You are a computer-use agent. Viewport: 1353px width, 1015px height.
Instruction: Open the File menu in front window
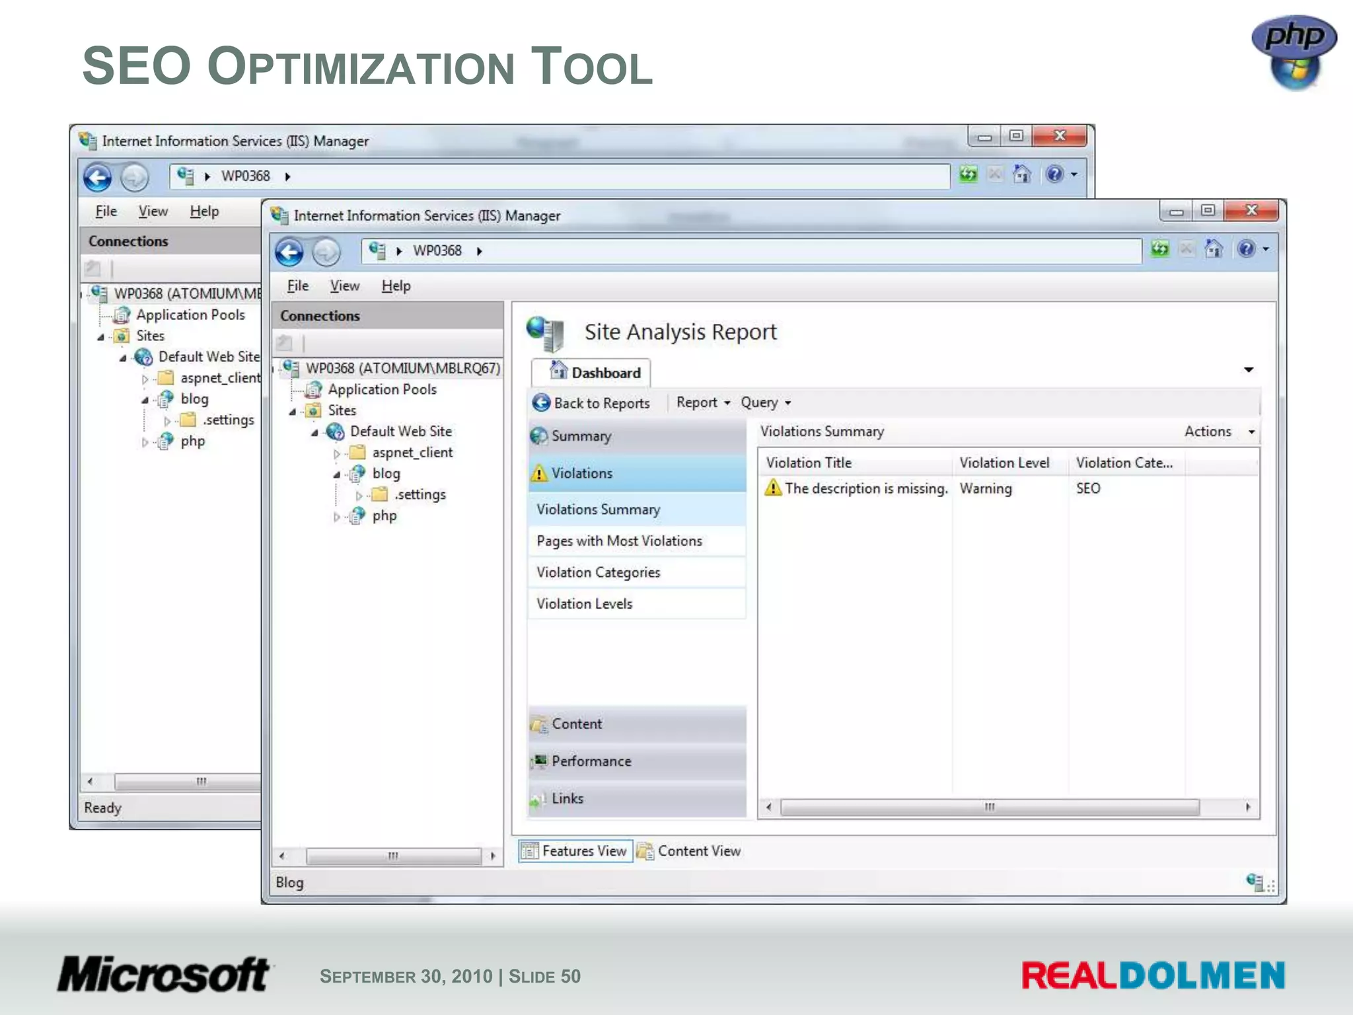[298, 285]
